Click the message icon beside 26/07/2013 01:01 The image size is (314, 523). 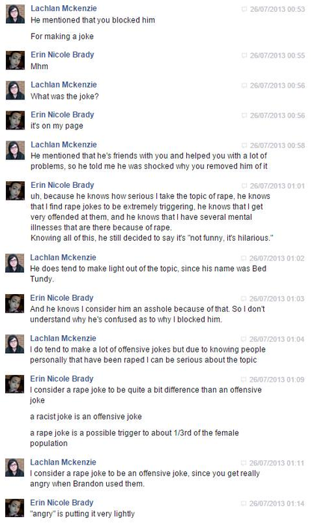coord(244,186)
